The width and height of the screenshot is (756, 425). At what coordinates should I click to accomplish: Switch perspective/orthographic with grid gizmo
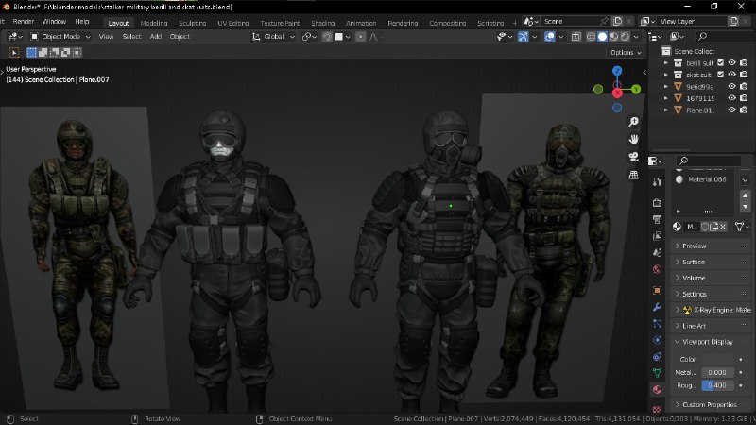(633, 175)
